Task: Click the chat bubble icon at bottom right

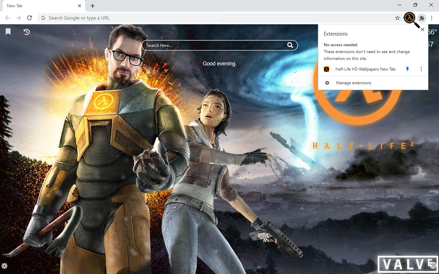Action: point(433,265)
